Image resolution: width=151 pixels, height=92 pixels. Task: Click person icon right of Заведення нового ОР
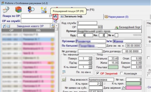click(x=53, y=26)
